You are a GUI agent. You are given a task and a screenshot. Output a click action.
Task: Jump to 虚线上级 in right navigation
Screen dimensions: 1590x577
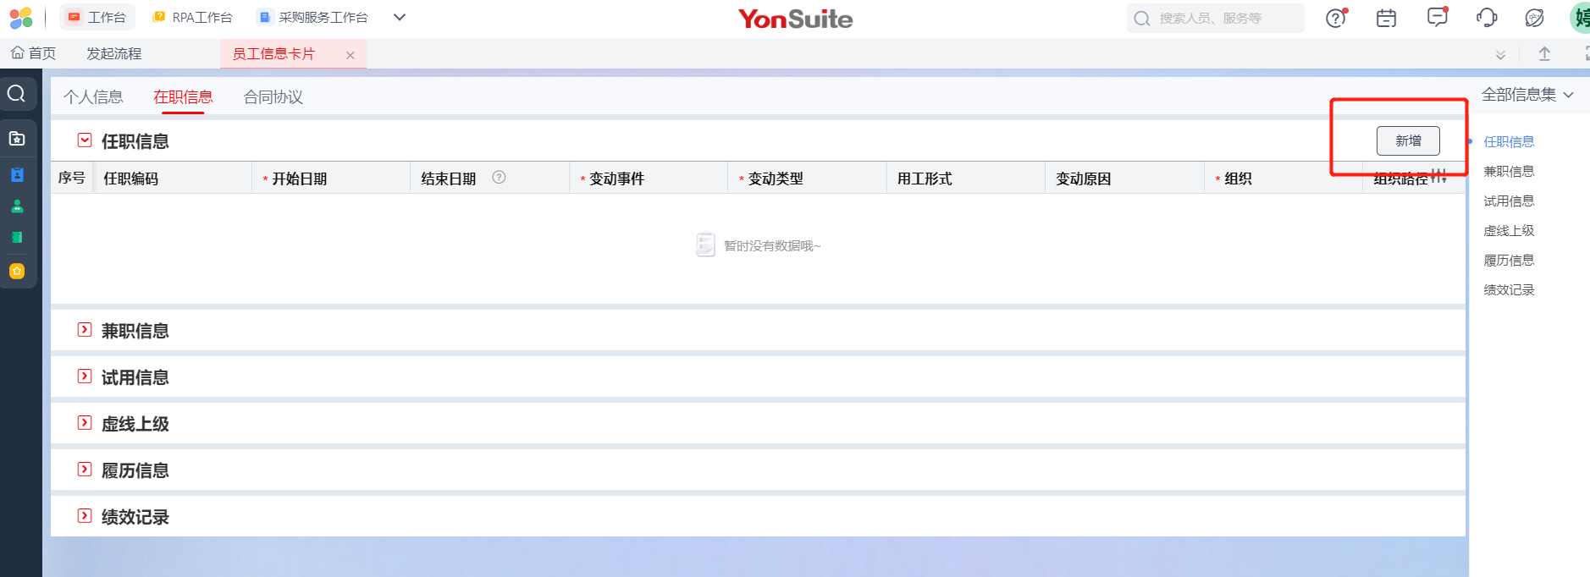pos(1509,231)
